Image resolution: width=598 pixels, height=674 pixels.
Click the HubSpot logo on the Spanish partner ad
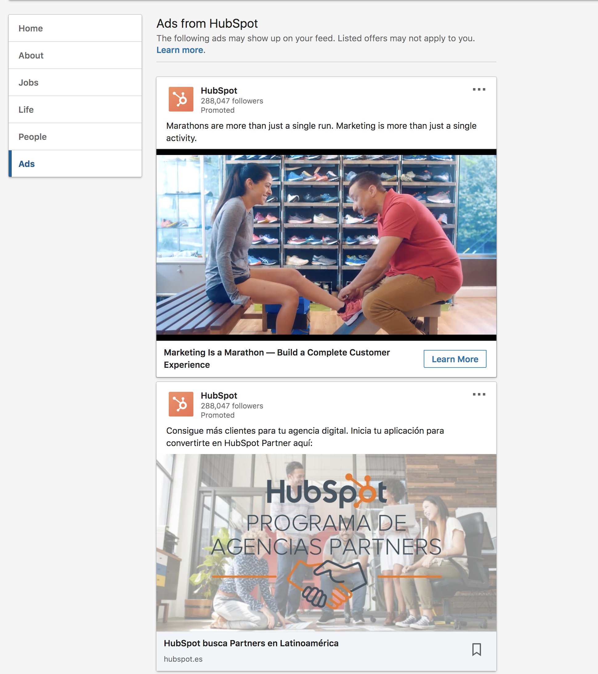pyautogui.click(x=181, y=404)
